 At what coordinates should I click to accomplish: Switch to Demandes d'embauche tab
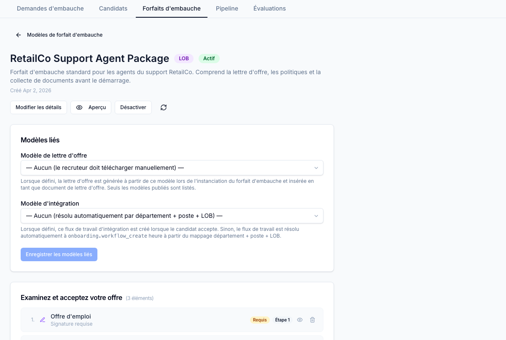pyautogui.click(x=50, y=8)
